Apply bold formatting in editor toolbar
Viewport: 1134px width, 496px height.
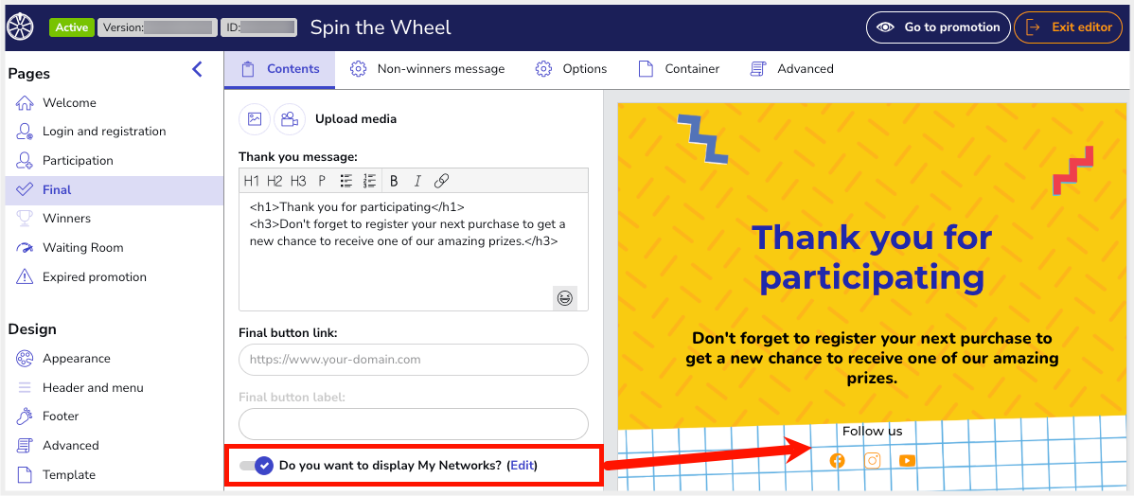click(394, 181)
